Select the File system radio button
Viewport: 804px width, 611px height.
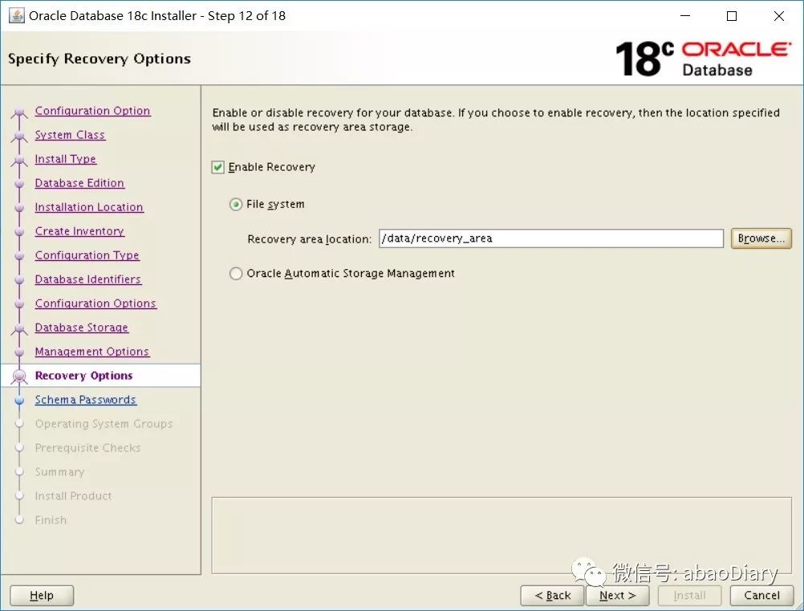pos(236,205)
